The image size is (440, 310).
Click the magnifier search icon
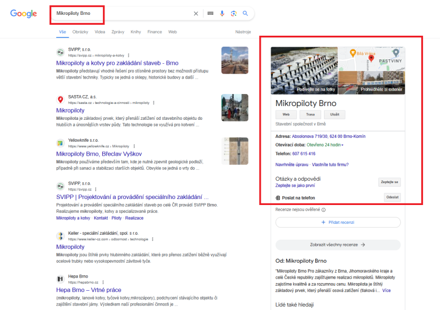(x=245, y=13)
